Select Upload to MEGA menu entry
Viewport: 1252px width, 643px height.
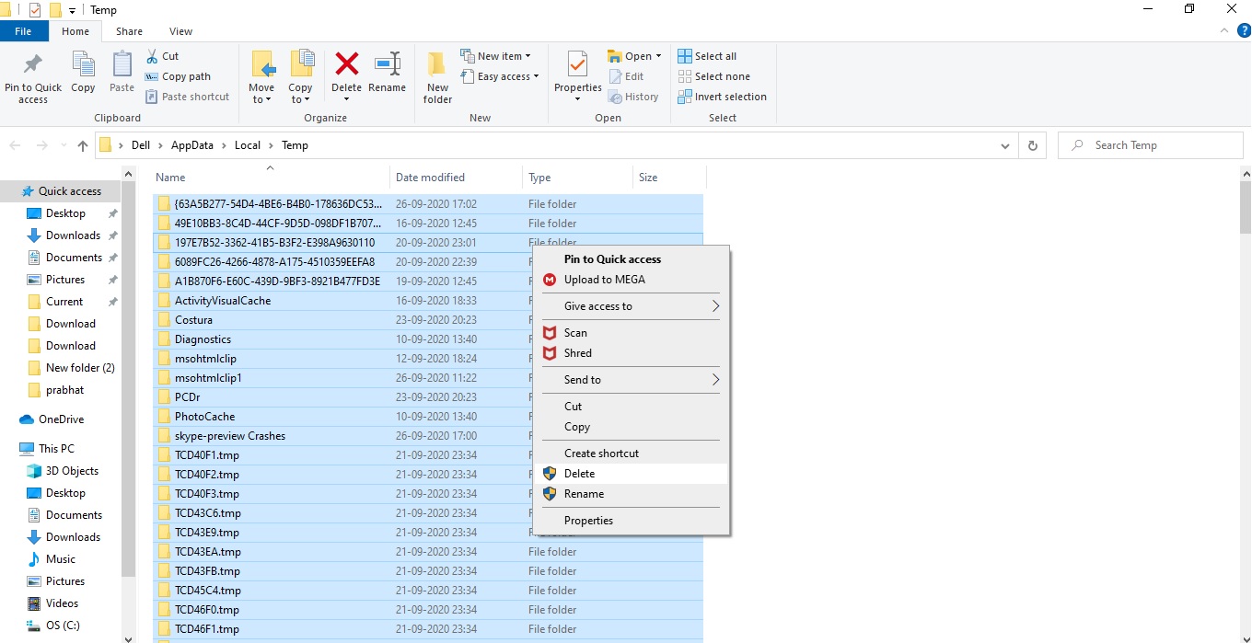pos(604,280)
